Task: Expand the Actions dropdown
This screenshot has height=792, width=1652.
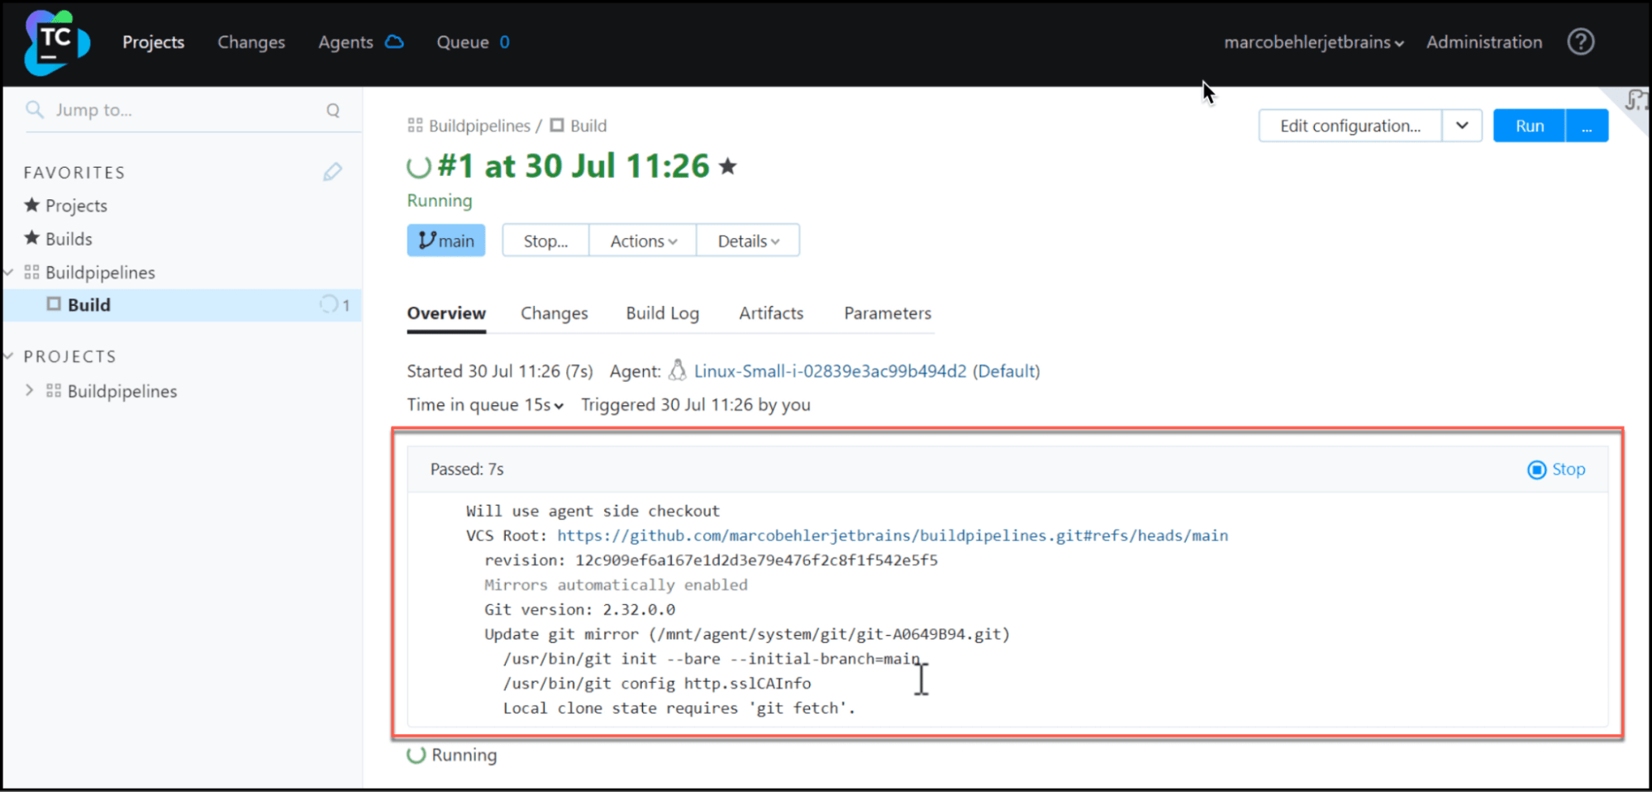Action: 643,241
